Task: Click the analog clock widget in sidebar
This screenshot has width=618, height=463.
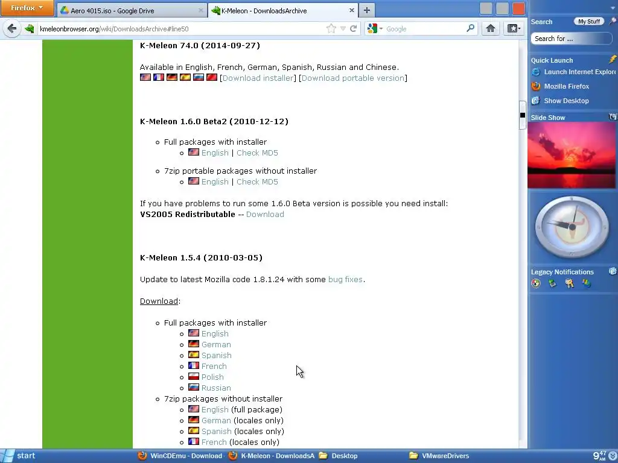Action: [572, 227]
